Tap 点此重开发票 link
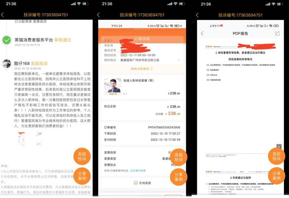Image resolution: width=289 pixels, height=198 pixels. click(138, 171)
